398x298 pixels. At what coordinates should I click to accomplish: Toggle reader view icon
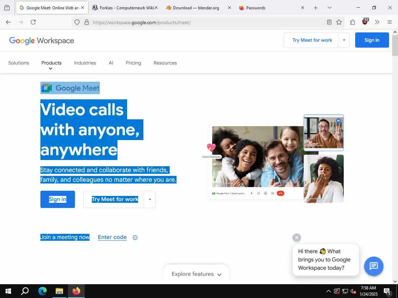tap(329, 22)
